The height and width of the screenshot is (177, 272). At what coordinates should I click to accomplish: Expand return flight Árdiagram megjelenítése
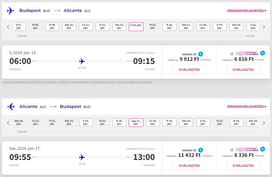(x=246, y=107)
